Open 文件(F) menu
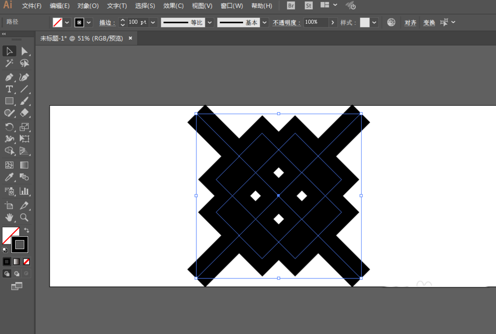Image resolution: width=496 pixels, height=334 pixels. [32, 5]
